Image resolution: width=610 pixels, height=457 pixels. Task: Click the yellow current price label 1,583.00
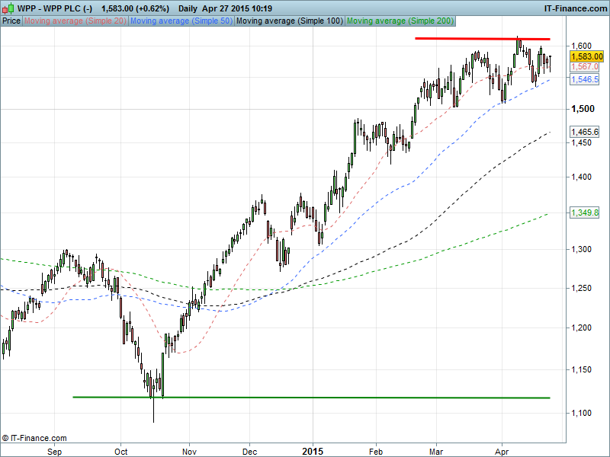586,56
